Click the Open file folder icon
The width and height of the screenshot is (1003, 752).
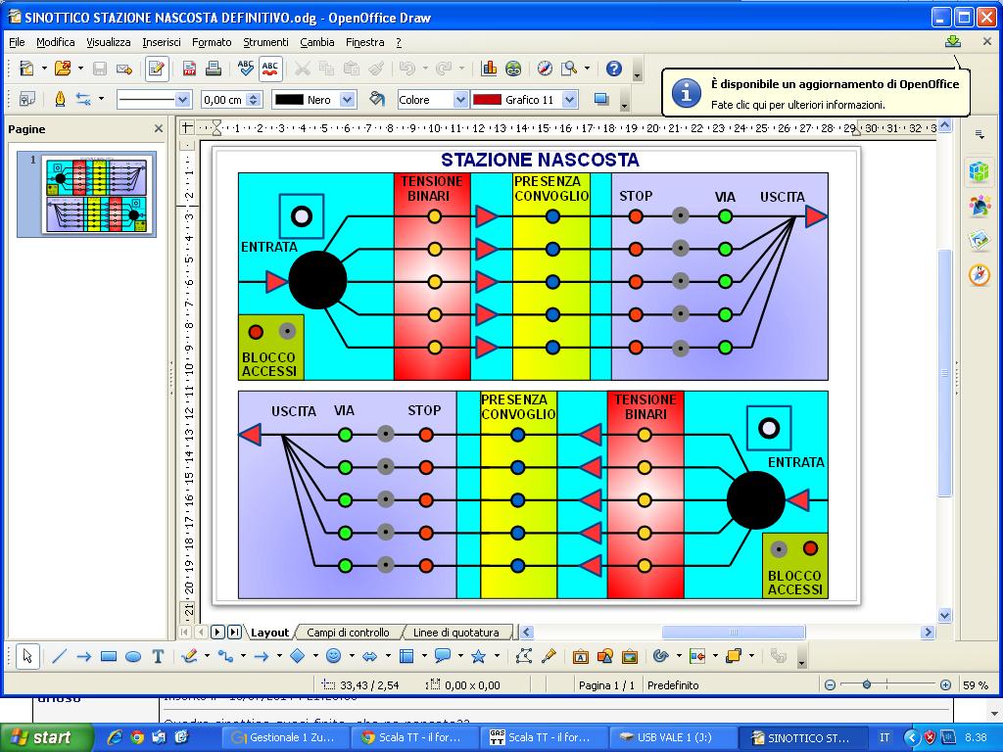[62, 69]
